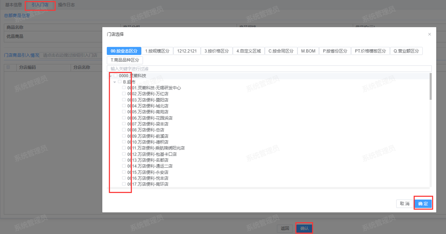Focus the keyword filter input field
446x234 pixels.
coord(269,69)
